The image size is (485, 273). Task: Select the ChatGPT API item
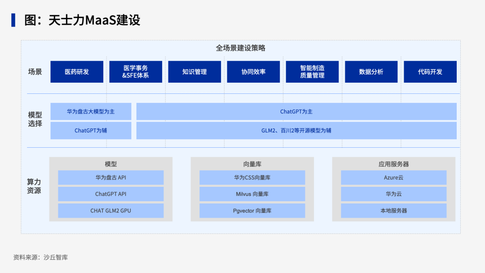(x=111, y=194)
